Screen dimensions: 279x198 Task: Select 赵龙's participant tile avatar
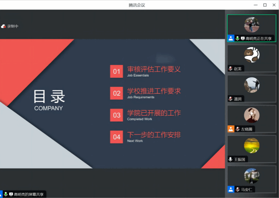click(x=251, y=55)
